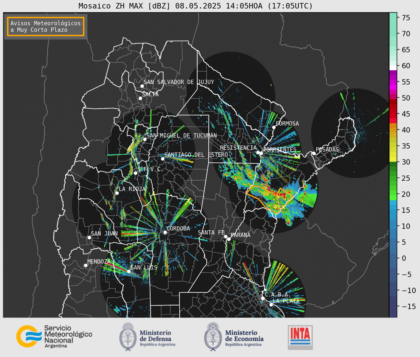The width and height of the screenshot is (420, 357).
Task: Select the La Rioja city marker
Action: pyautogui.click(x=117, y=193)
